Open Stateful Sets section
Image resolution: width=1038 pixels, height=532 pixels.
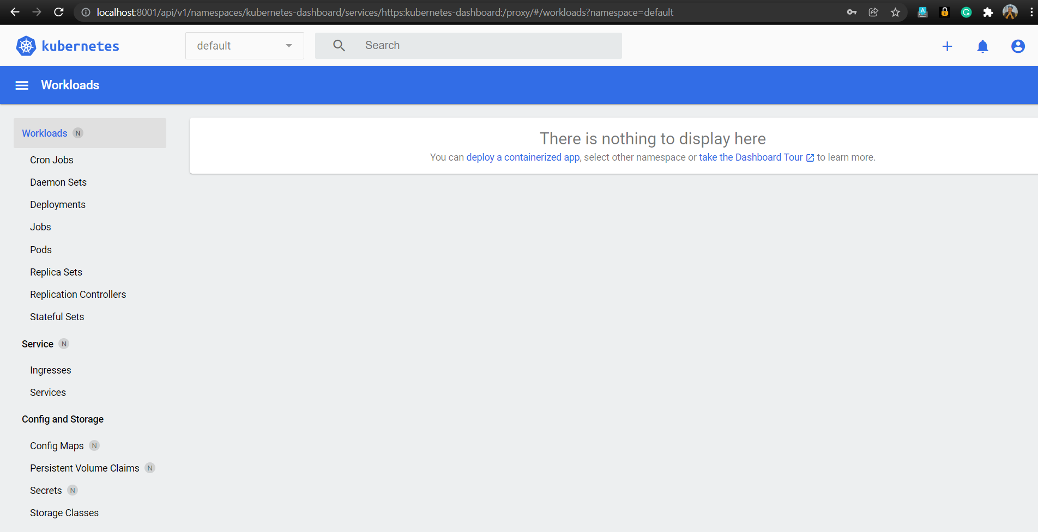coord(57,317)
